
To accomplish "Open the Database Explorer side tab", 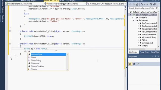I will (x=3, y=7).
